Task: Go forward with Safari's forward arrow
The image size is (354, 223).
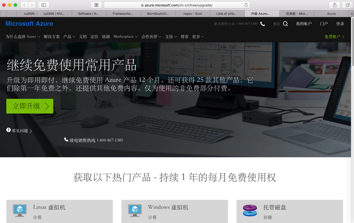Action: coord(32,5)
